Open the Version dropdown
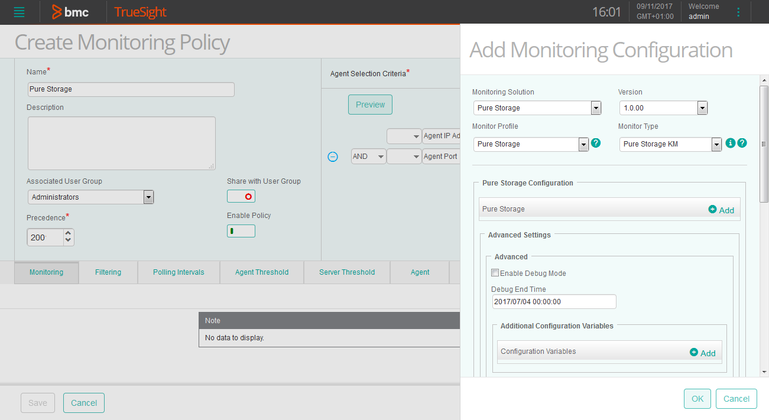Screen dimensions: 769x420 [x=701, y=108]
